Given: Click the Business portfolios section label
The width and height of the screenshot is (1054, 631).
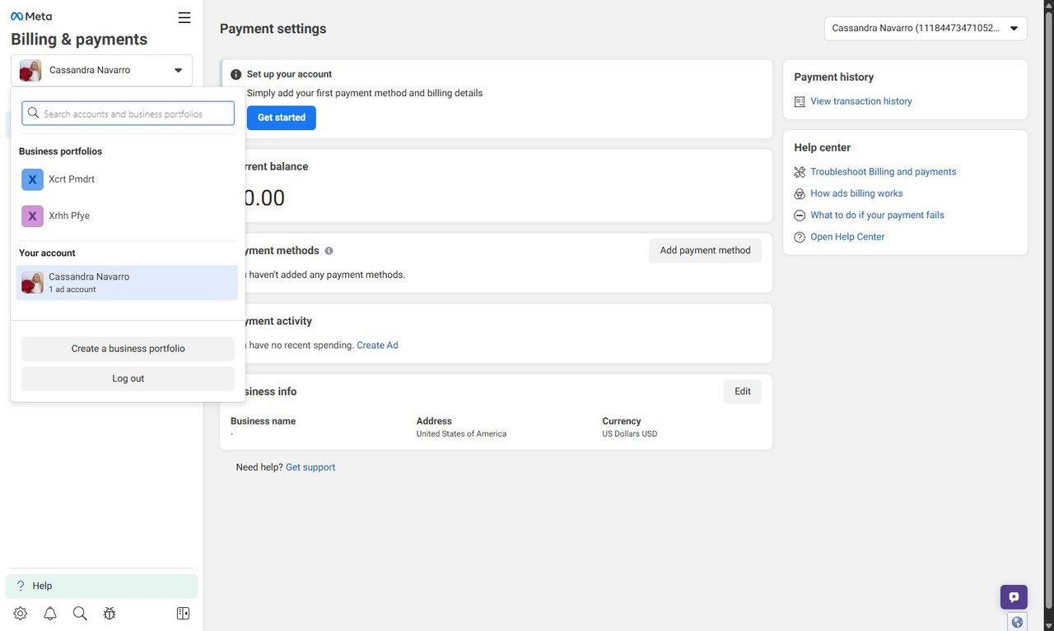Looking at the screenshot, I should click(x=60, y=151).
